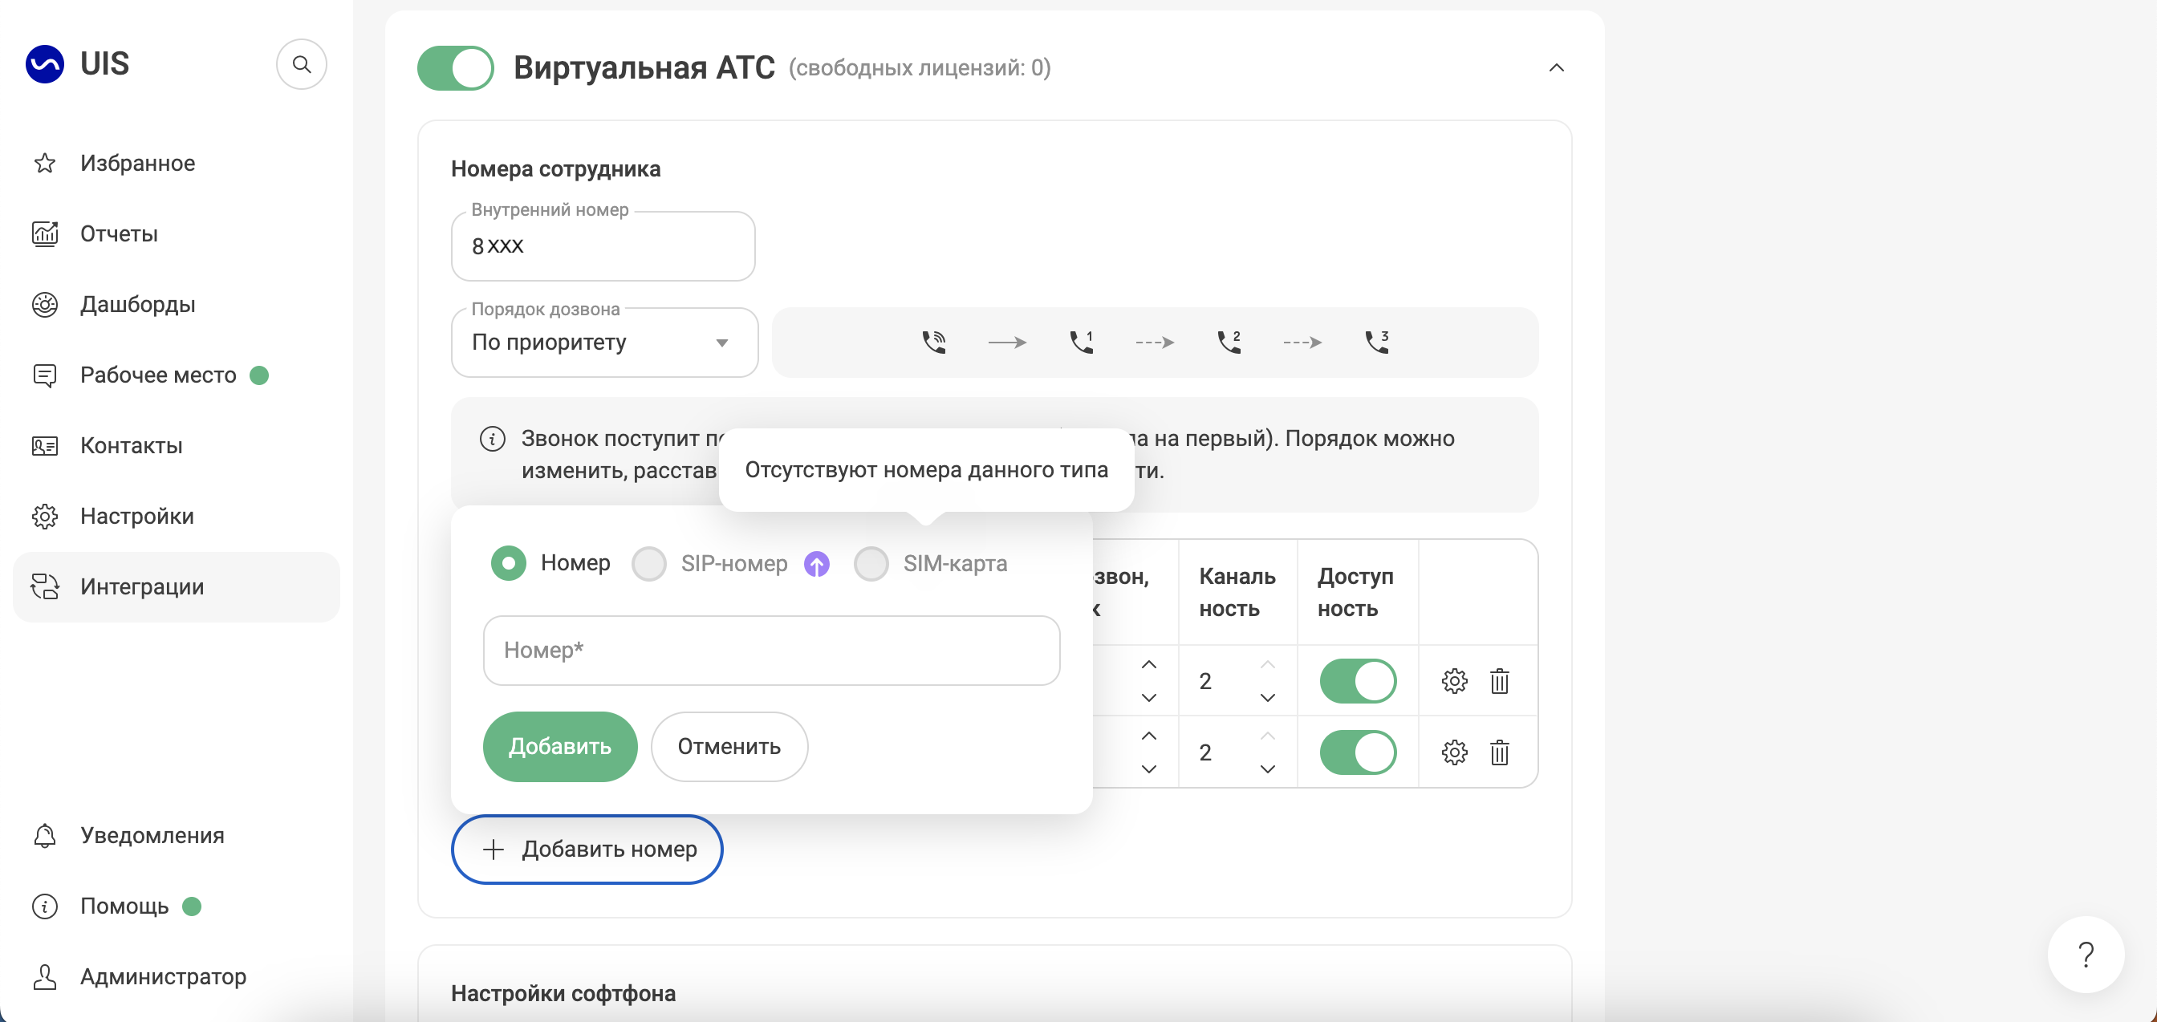Click the Отменить button
Screen dimensions: 2157x1022
(729, 747)
